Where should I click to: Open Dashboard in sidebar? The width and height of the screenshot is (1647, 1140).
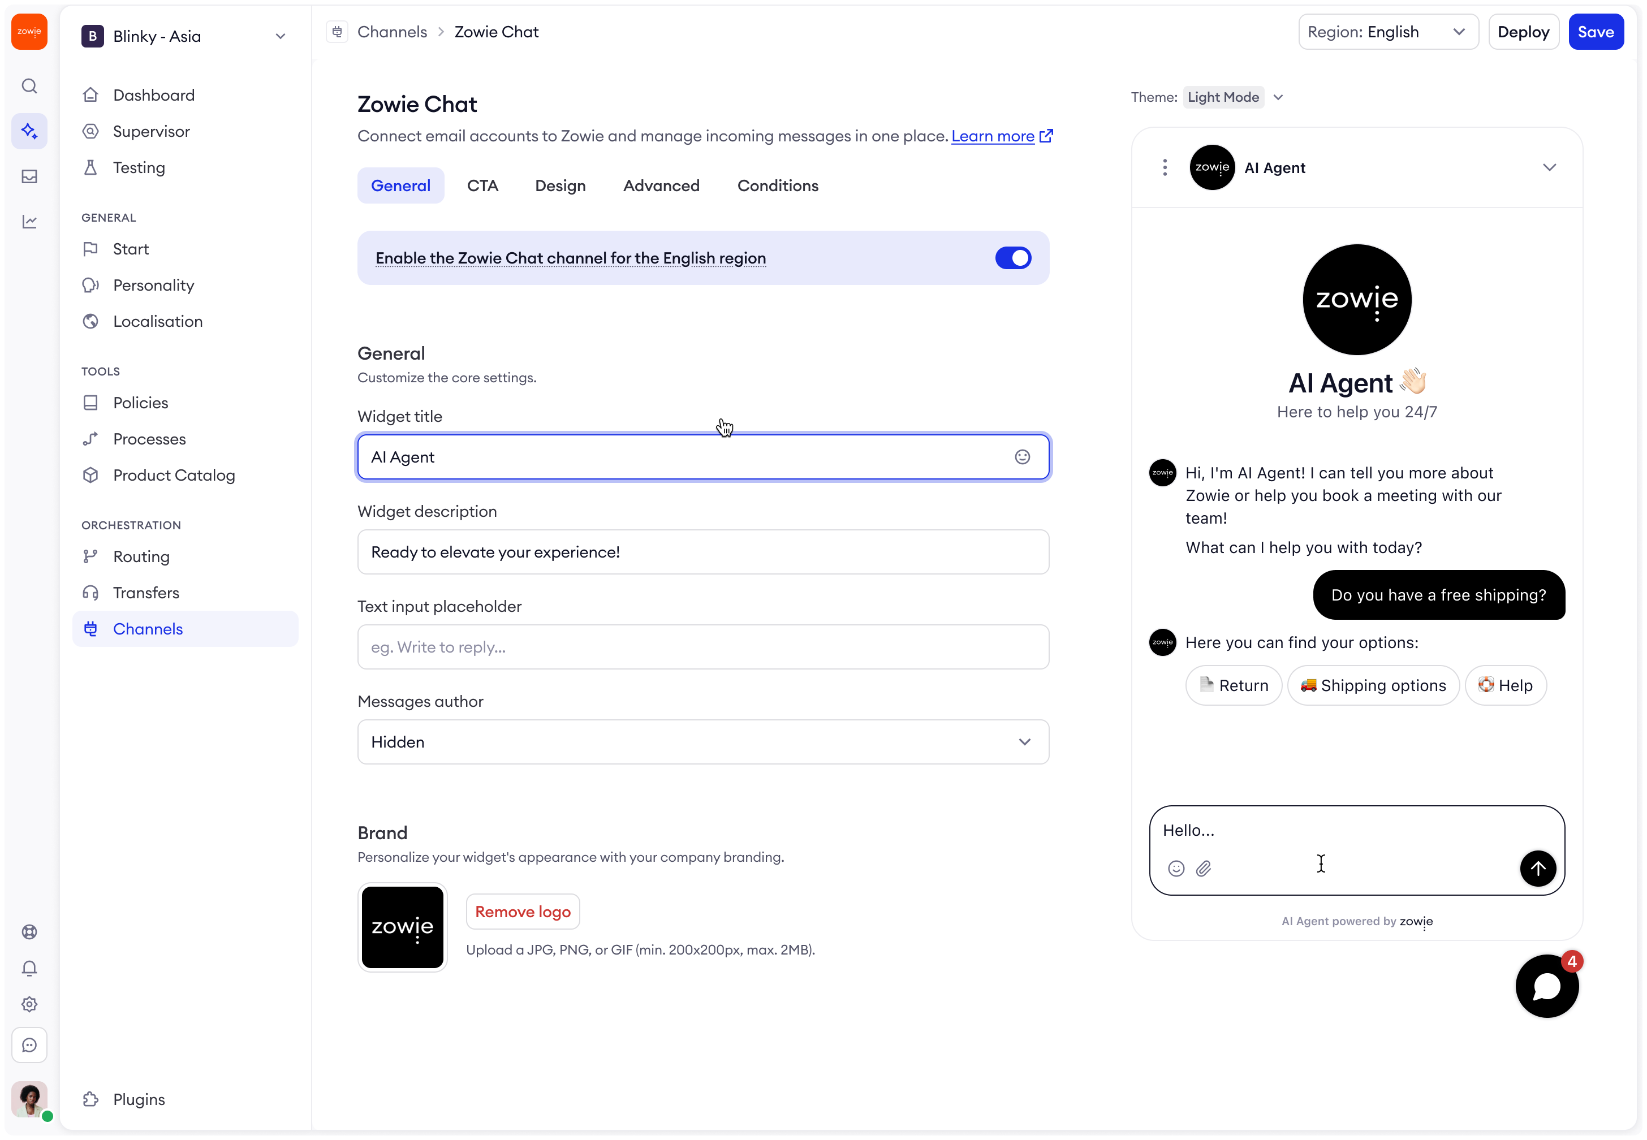coord(184,95)
